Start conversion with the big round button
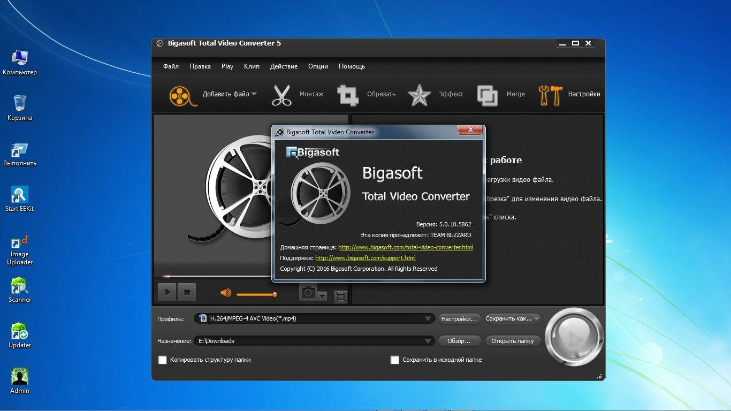This screenshot has height=411, width=731. 574,338
